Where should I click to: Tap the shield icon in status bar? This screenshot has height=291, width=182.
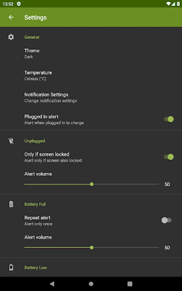click(x=19, y=4)
